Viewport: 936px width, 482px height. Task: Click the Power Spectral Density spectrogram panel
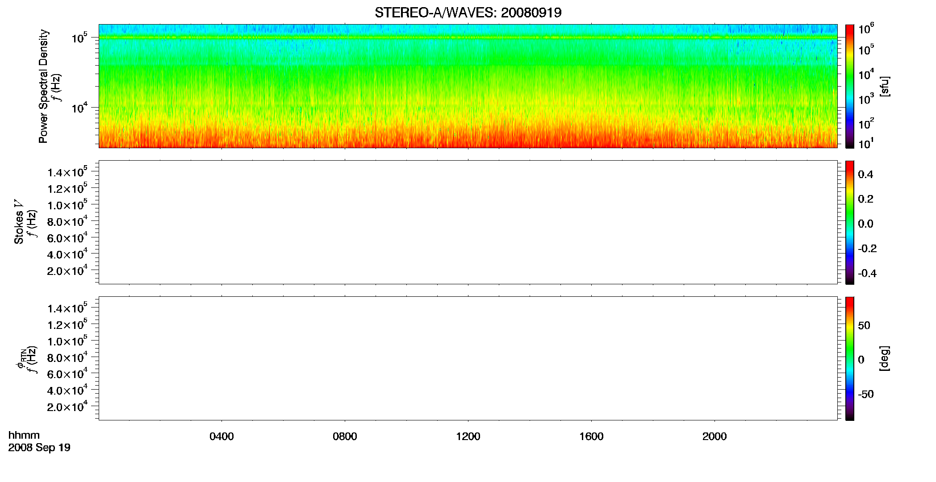(x=468, y=86)
